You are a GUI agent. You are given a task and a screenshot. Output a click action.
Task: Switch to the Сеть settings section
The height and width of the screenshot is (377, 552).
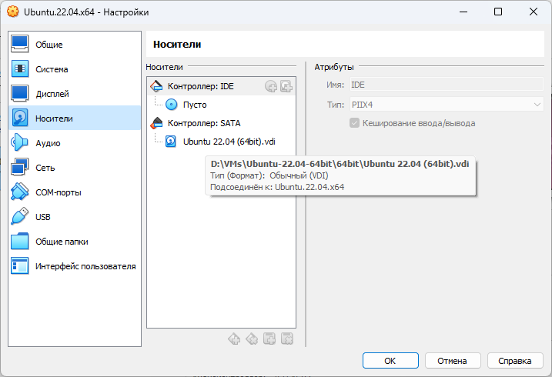click(45, 168)
